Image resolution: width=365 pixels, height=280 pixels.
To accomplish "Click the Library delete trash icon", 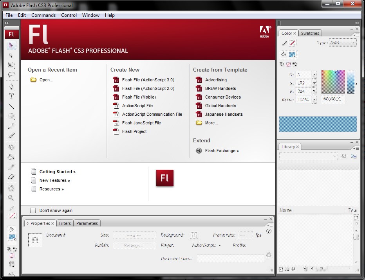I will pos(305,269).
